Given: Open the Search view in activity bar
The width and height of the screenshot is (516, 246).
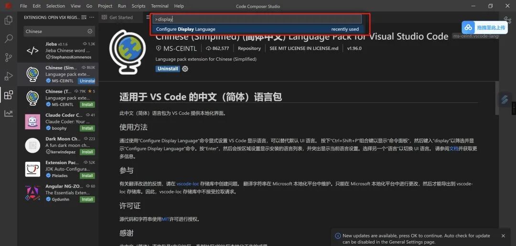Looking at the screenshot, I should tap(8, 39).
